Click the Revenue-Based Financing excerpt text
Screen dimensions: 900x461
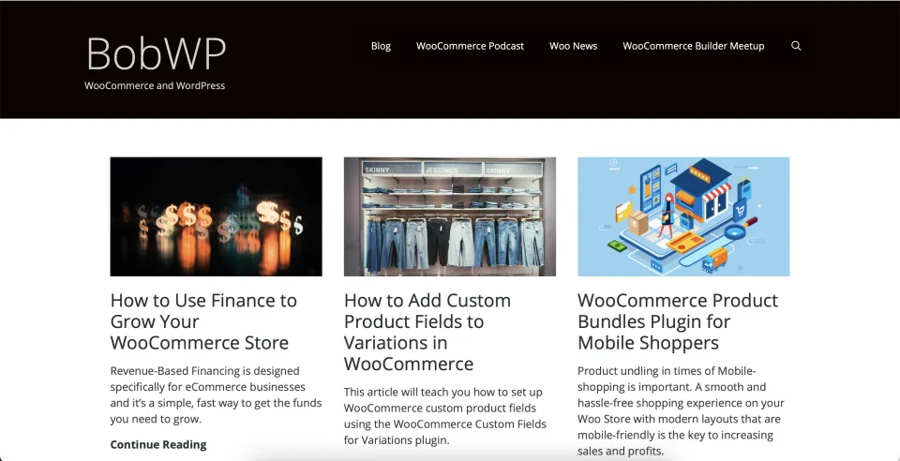[216, 394]
